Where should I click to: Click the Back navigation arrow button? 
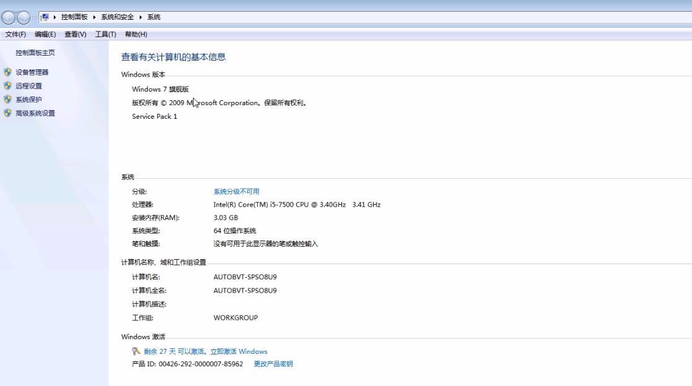9,17
